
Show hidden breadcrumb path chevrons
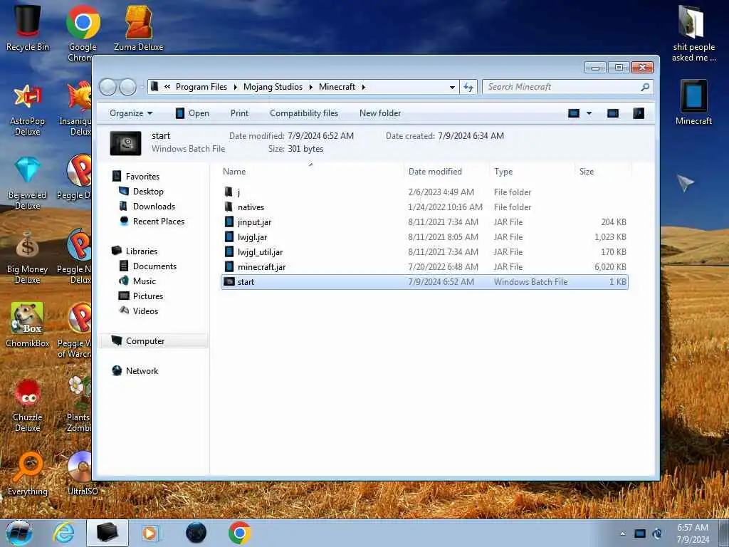click(167, 87)
